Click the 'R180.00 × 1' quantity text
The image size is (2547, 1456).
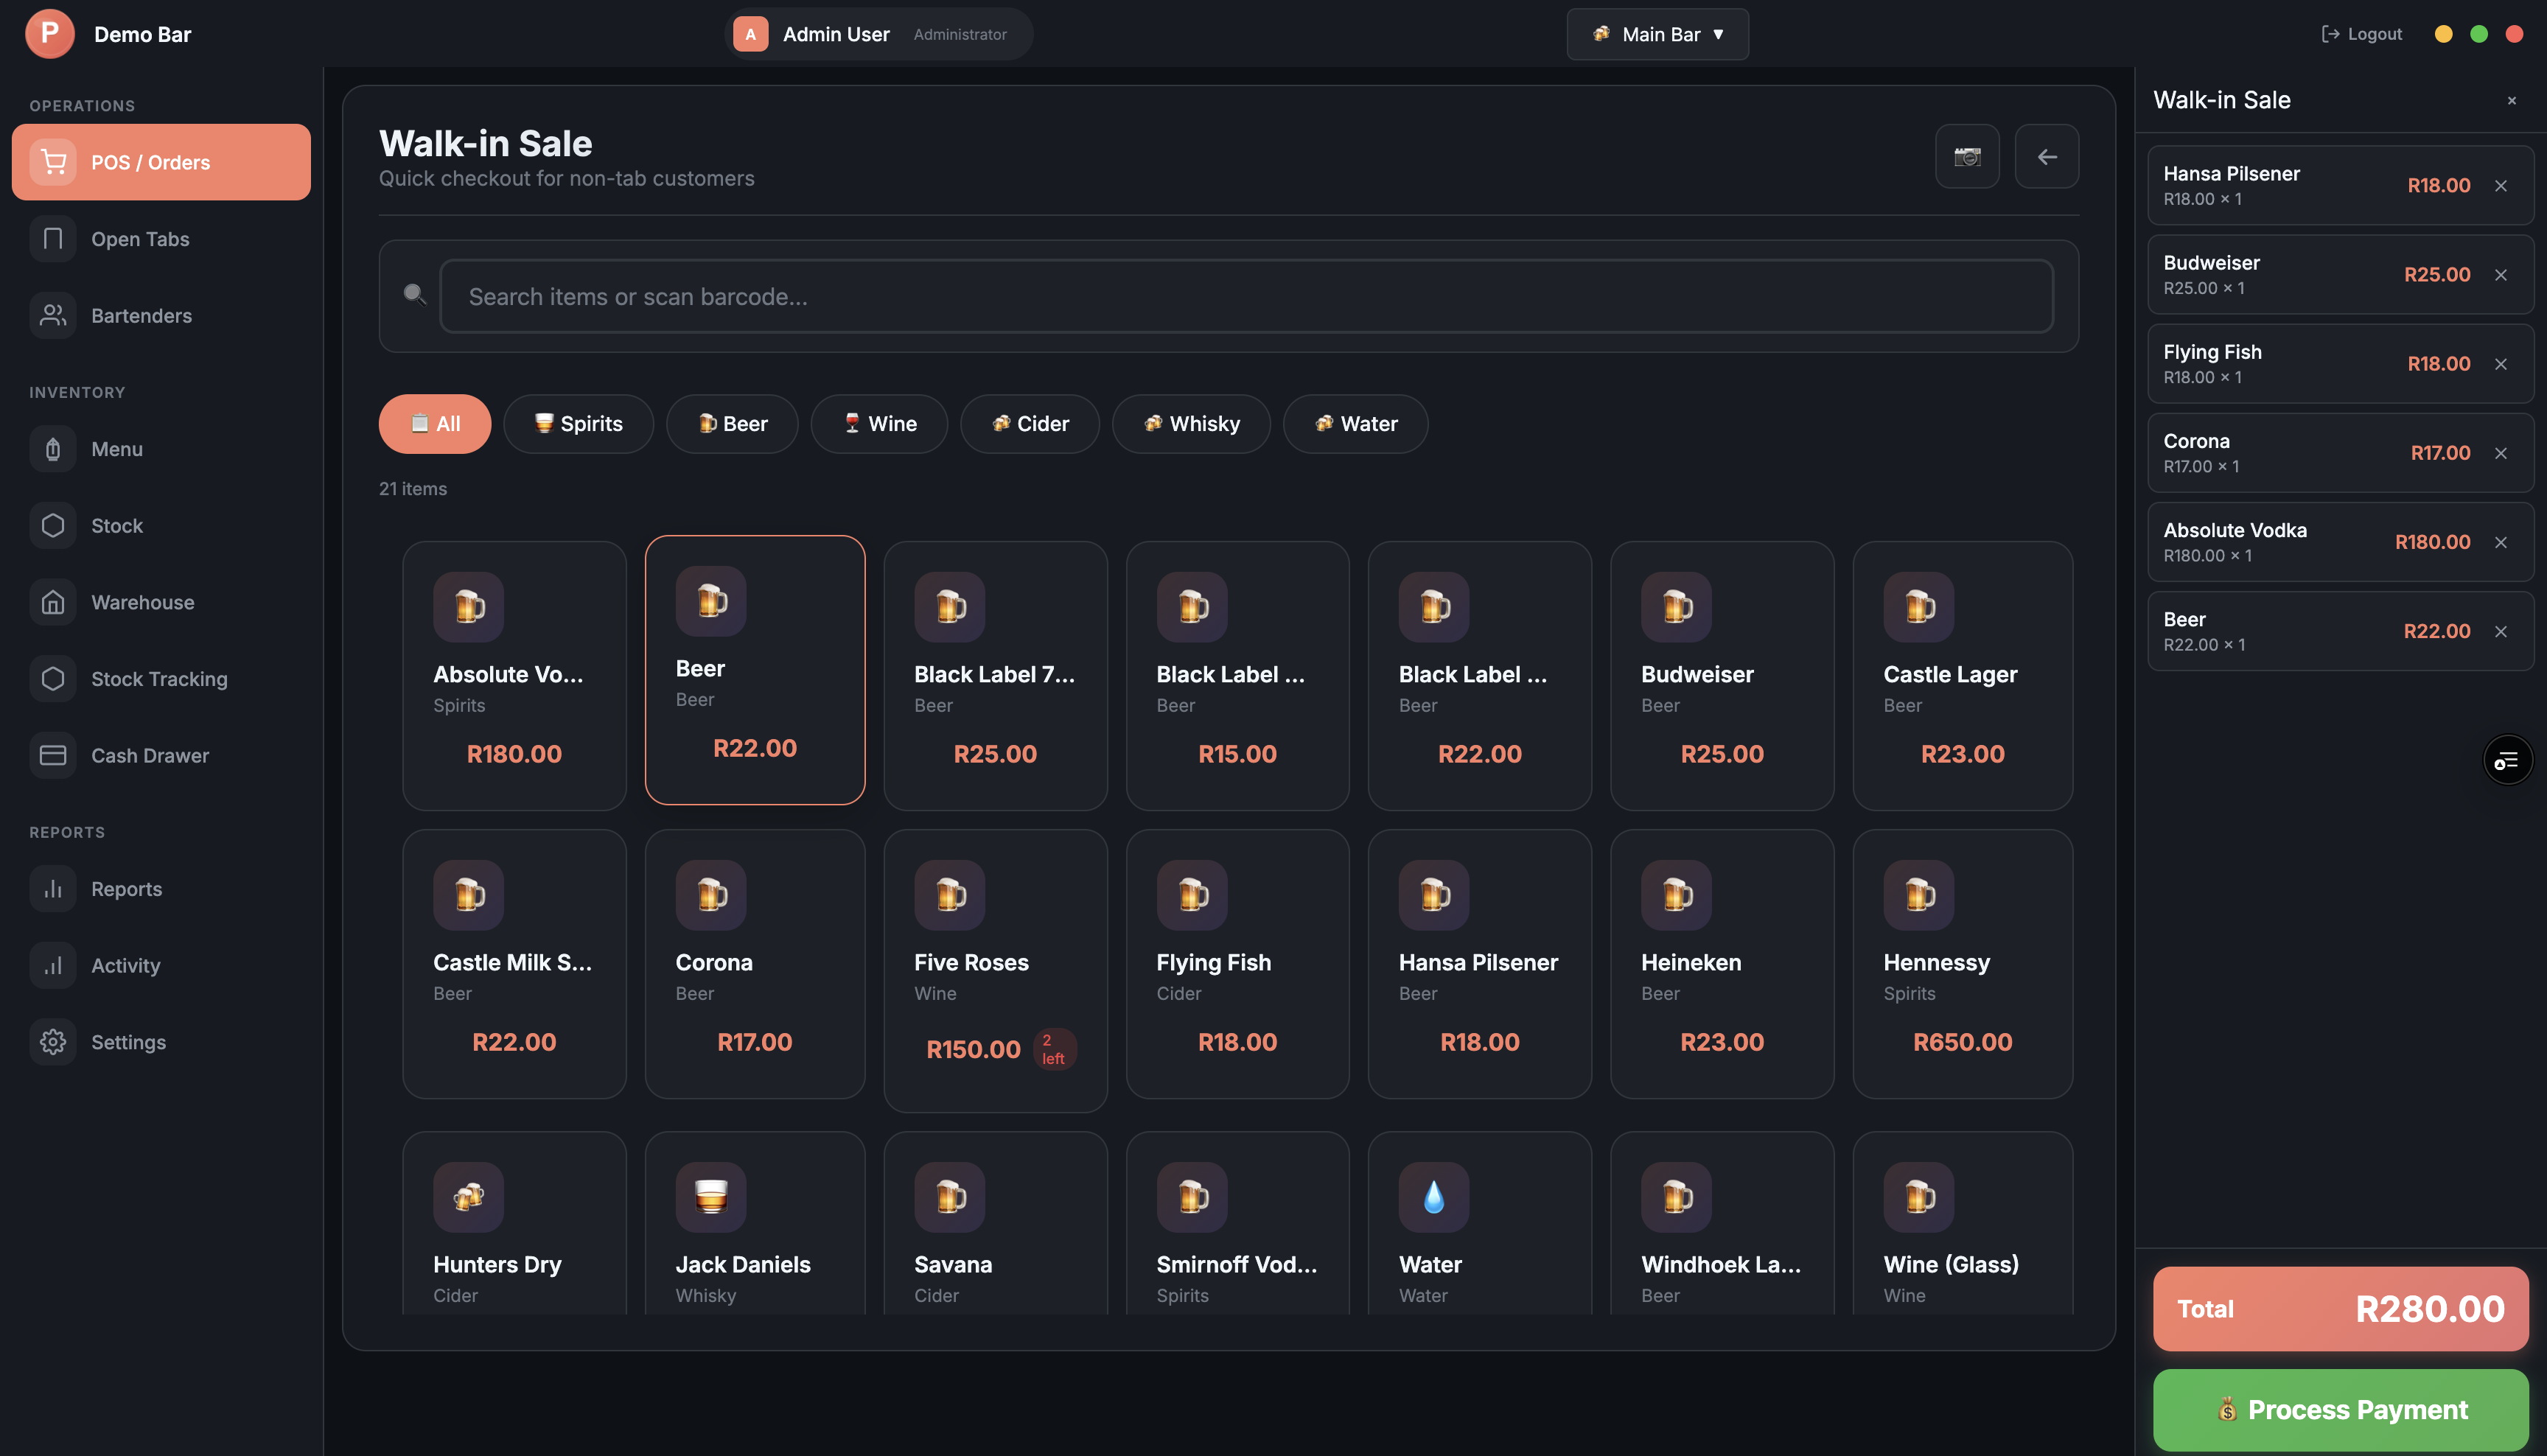coord(2207,556)
